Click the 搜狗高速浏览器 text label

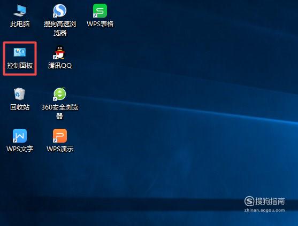pos(60,28)
